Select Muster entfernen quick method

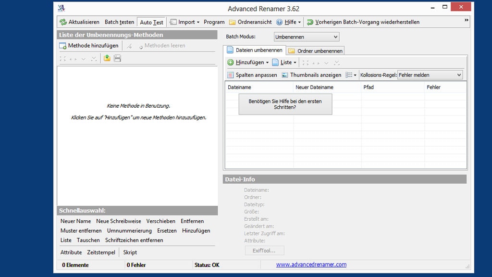point(81,230)
